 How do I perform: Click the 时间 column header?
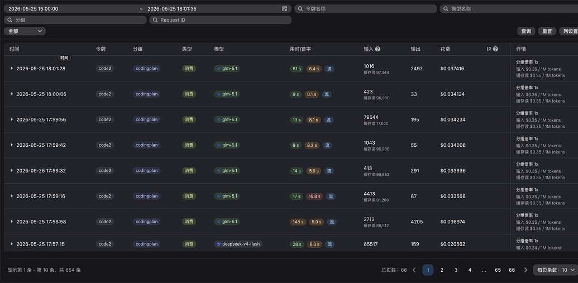tap(15, 49)
